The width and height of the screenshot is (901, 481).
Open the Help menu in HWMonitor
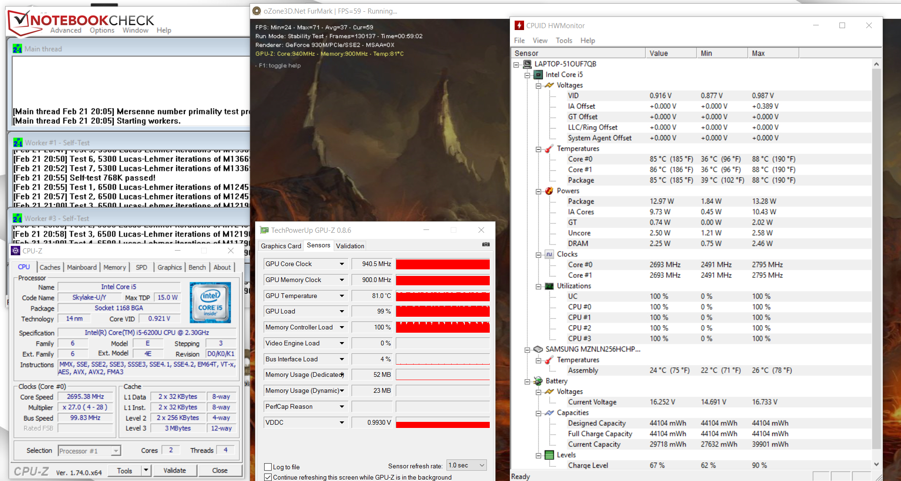[588, 40]
